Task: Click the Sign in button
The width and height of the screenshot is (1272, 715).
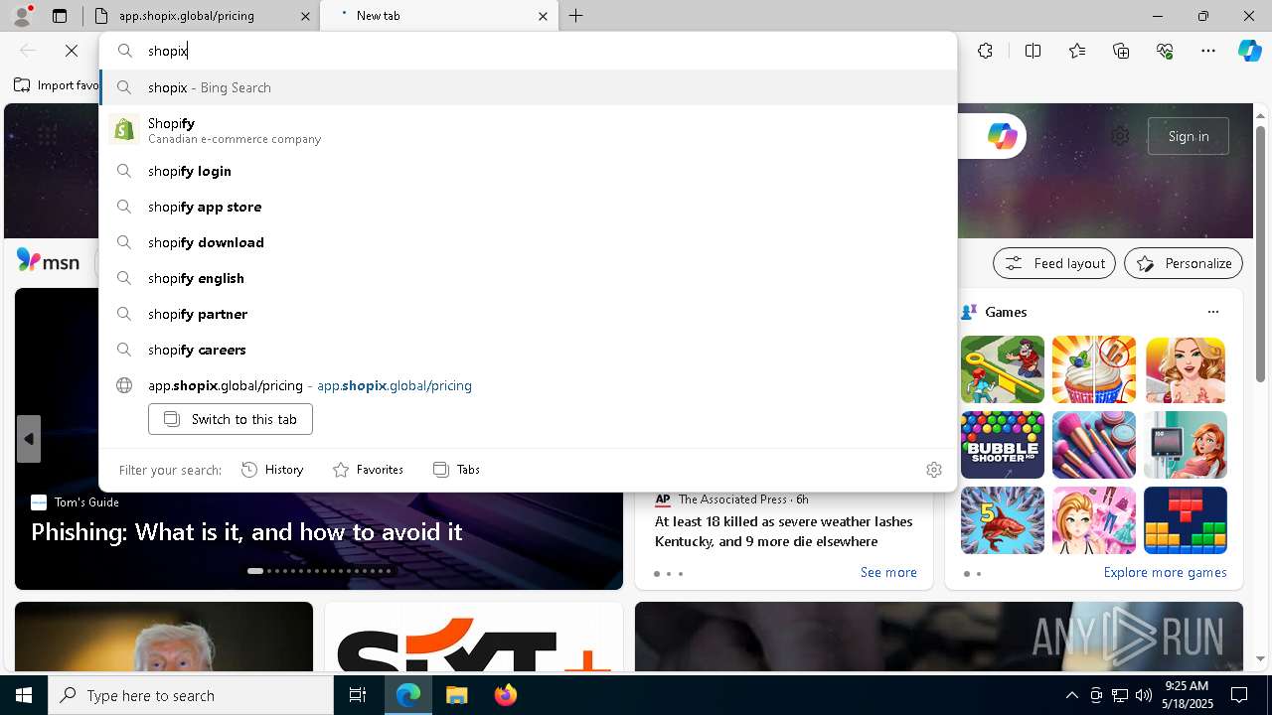Action: tap(1189, 136)
